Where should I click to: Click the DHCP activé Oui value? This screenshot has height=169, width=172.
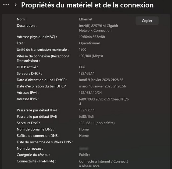tap(82, 67)
